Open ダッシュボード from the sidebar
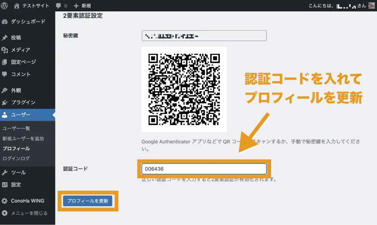 (x=28, y=21)
